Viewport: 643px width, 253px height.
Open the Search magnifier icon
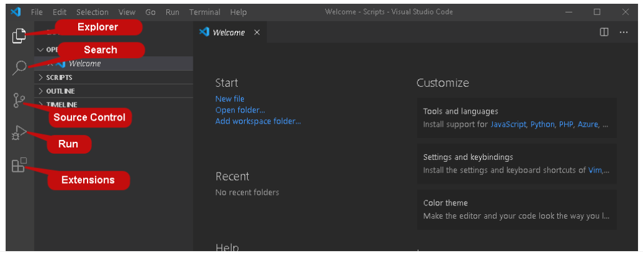[19, 67]
